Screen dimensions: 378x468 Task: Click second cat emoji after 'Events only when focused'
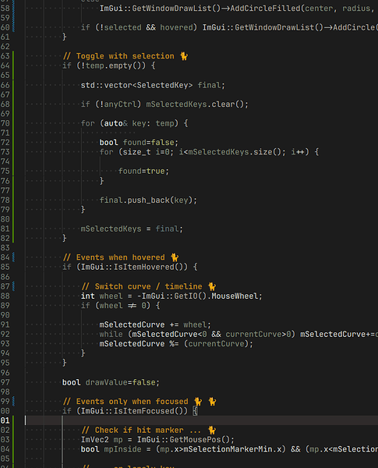tap(212, 402)
